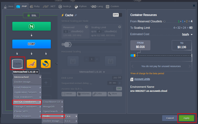This screenshot has height=124, width=198.
Task: Click the Disk Limit input field
Action: (117, 77)
